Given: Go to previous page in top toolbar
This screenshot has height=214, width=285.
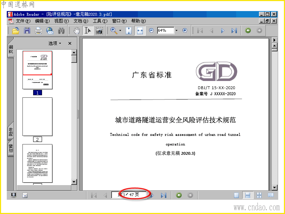Looking at the screenshot, I should click(x=211, y=31).
